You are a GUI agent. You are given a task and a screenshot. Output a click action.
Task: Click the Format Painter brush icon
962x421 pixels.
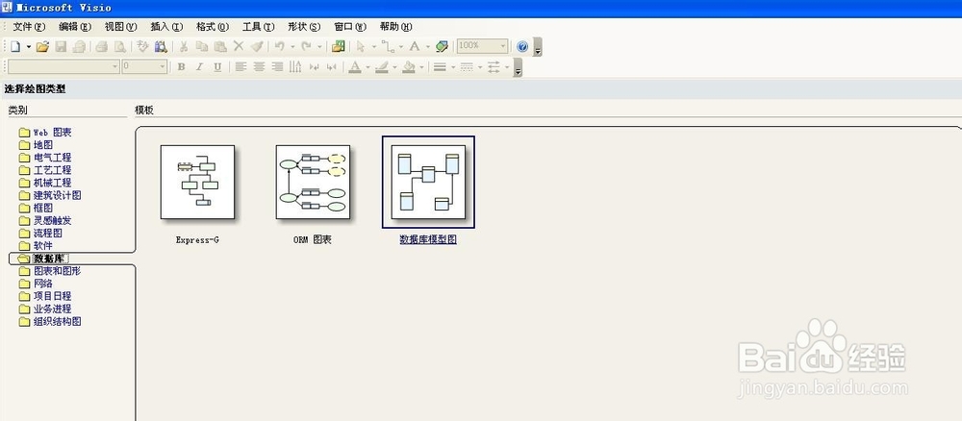coord(257,46)
